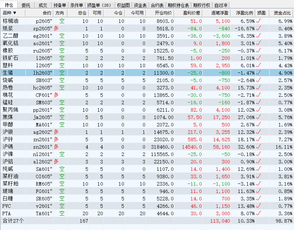Image resolution: width=294 pixels, height=230 pixels.
Task: Open the 资金表 tab
Action: [140, 5]
